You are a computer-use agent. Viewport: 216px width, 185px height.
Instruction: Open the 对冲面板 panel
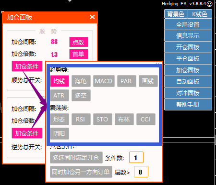[188, 93]
